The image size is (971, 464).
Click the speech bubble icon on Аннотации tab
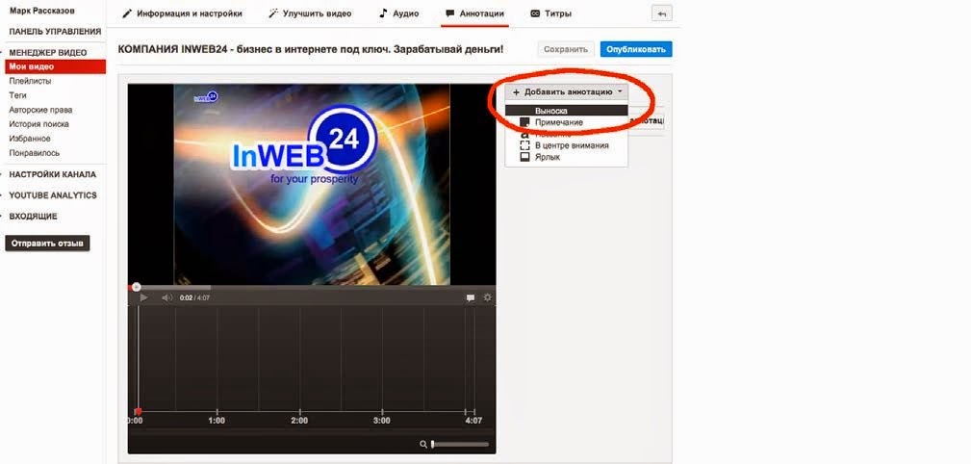pyautogui.click(x=450, y=13)
